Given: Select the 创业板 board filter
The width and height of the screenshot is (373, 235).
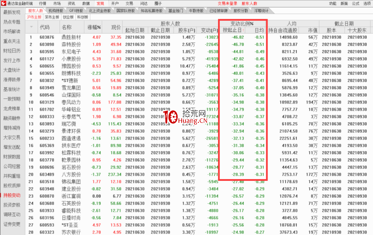Looking at the screenshot, I should (68, 17).
